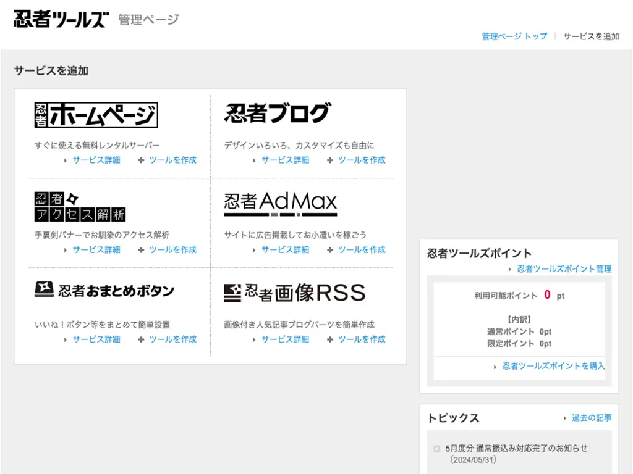Click ツールを作成 for 忍者AdMax
The height and width of the screenshot is (474, 633).
pyautogui.click(x=362, y=250)
